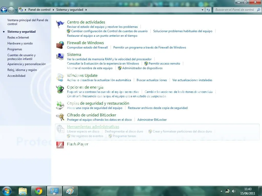Screen dimensions: 262x196
Task: Click the Copias de seguridad y restauración icon
Action: 60,105
